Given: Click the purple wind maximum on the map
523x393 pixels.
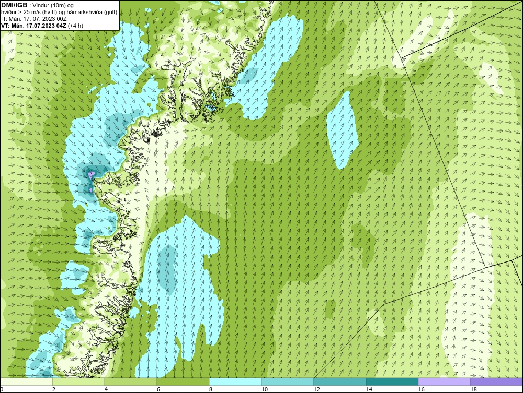Looking at the screenshot, I should 91,174.
